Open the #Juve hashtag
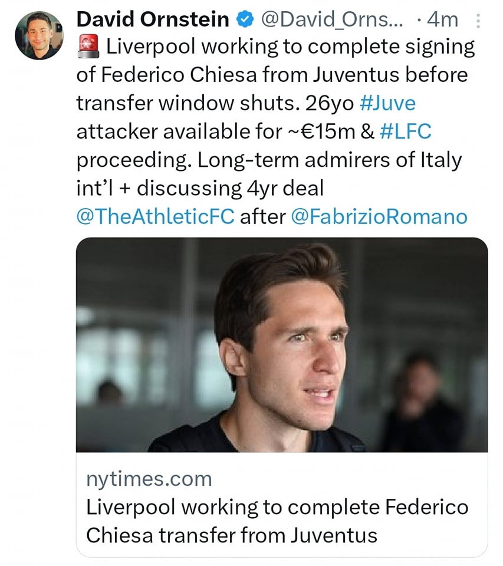This screenshot has width=503, height=566. [x=386, y=103]
